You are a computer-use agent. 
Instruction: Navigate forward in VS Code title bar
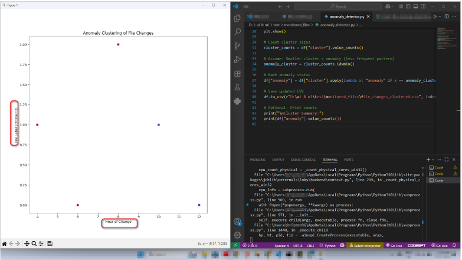(x=288, y=6)
